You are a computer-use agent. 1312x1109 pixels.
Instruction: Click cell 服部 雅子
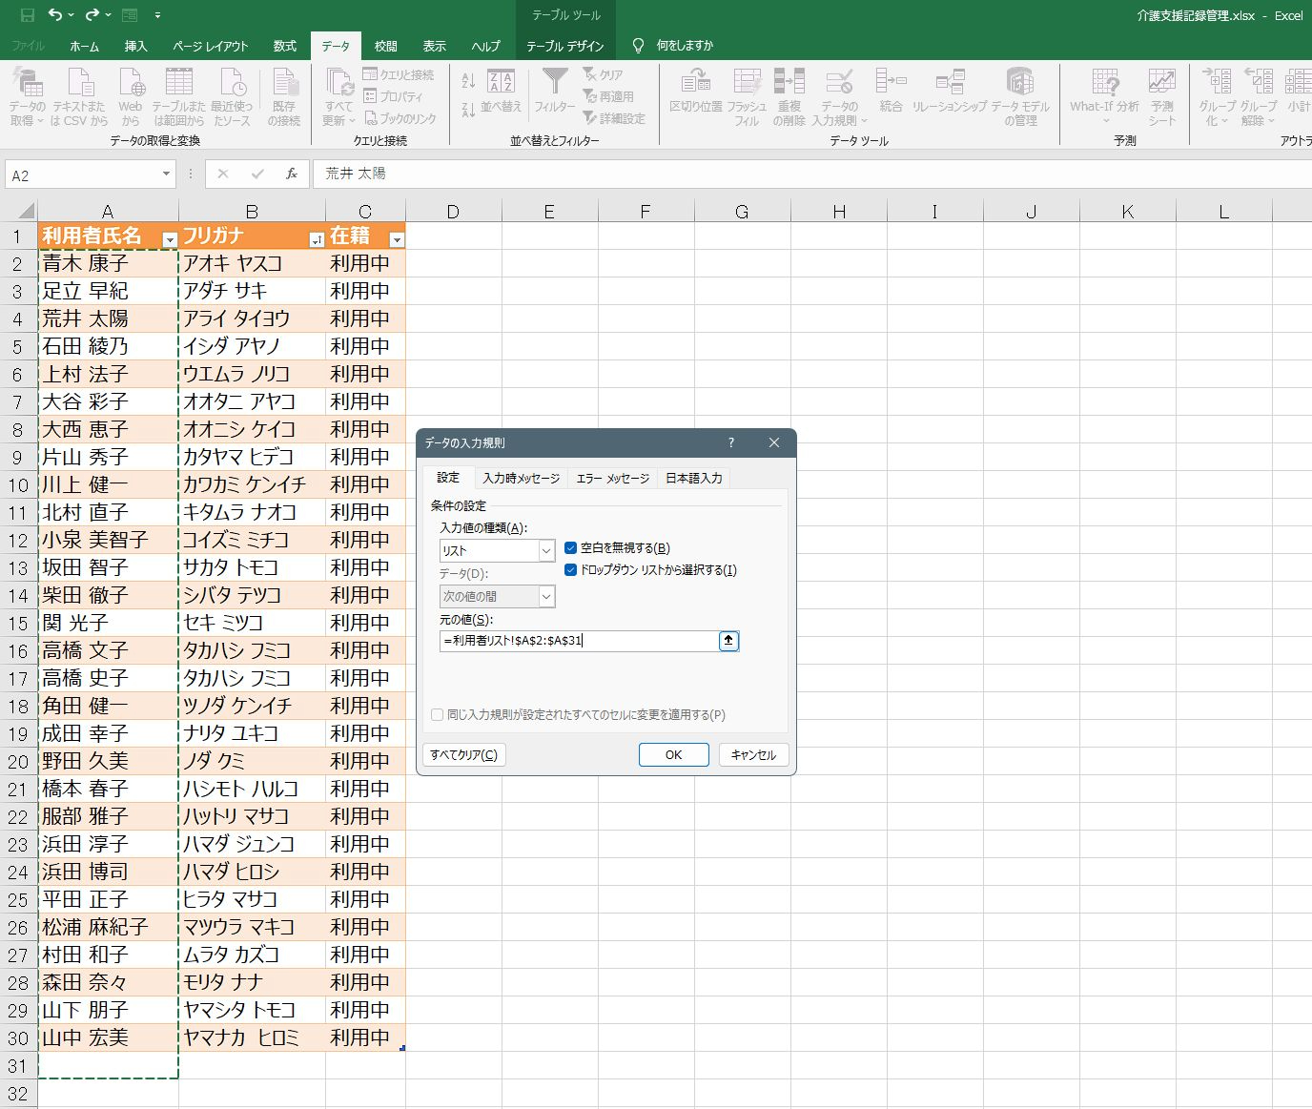(x=108, y=816)
